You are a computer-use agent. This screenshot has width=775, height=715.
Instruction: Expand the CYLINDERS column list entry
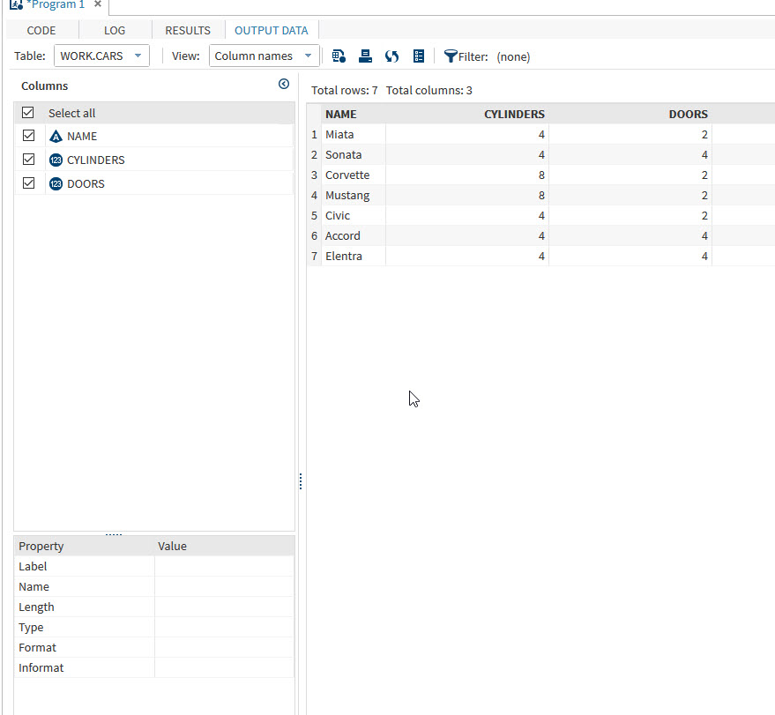(x=97, y=160)
